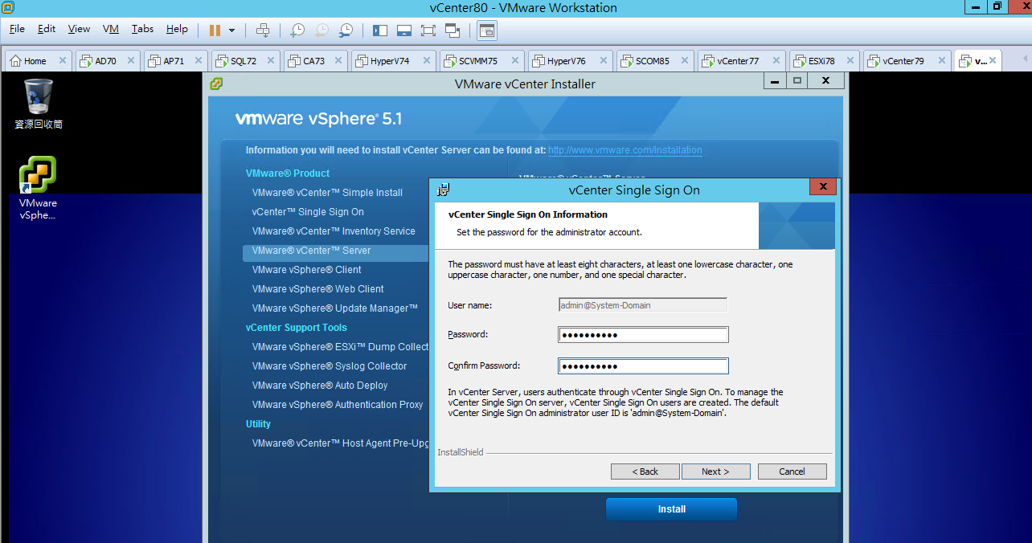Viewport: 1032px width, 543px height.
Task: Click Next in the Single Sign On dialog
Action: pyautogui.click(x=715, y=472)
